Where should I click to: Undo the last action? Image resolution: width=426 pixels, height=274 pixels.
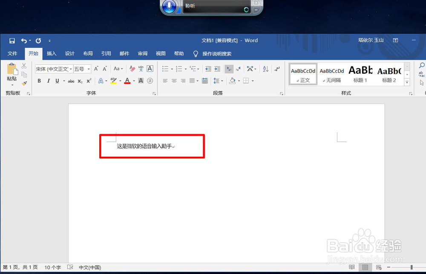[x=24, y=41]
